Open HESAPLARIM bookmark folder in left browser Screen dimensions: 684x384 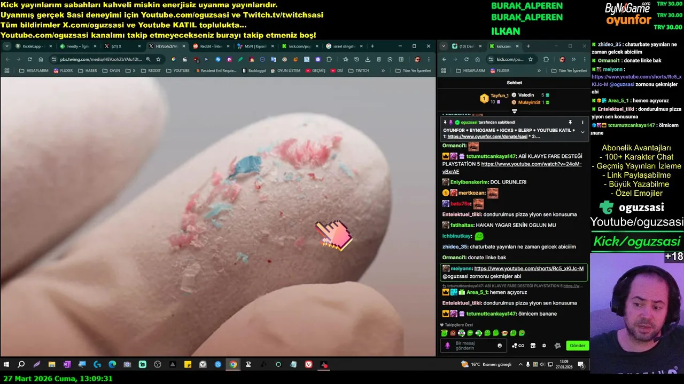click(x=34, y=70)
